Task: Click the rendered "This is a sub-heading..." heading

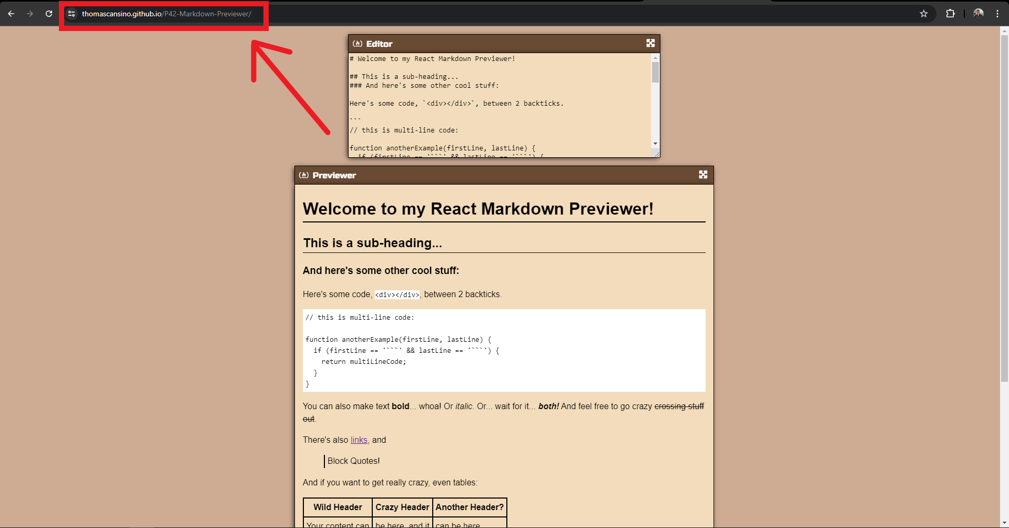Action: pos(372,243)
